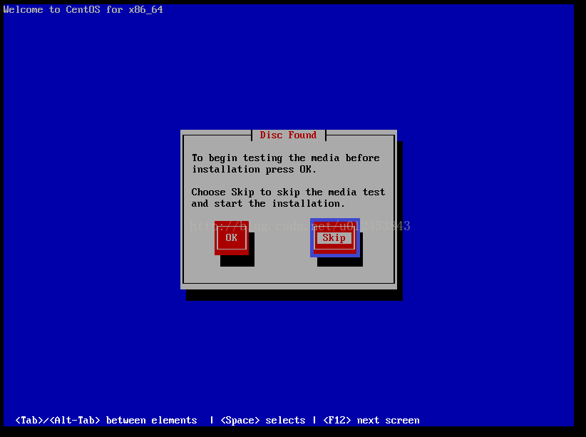
Task: Click text 'installation press OK.'
Action: point(254,170)
